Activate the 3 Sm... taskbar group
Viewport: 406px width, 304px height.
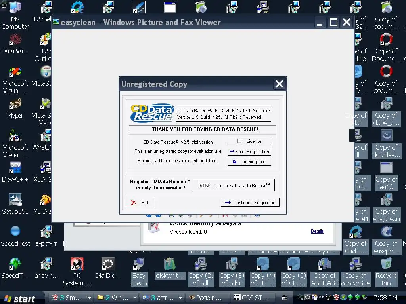pos(68,298)
